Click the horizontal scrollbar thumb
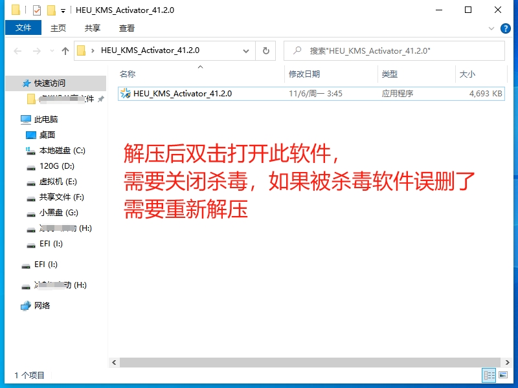Screen dimensions: 518x388 (310, 362)
